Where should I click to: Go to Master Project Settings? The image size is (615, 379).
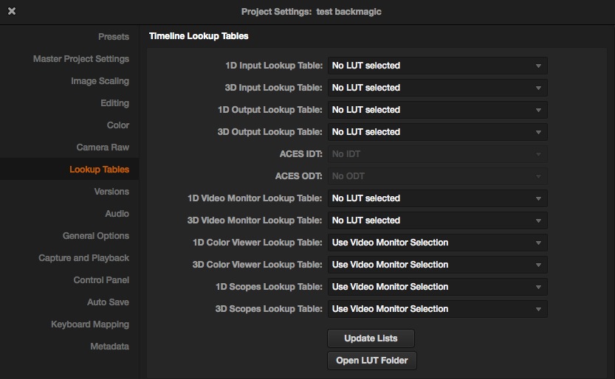click(x=81, y=59)
